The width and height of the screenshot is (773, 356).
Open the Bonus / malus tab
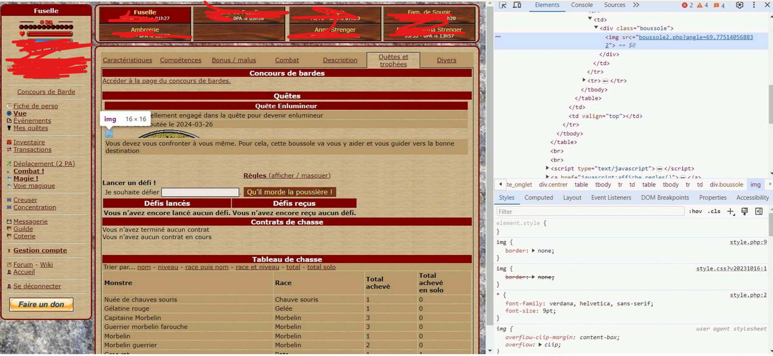234,60
